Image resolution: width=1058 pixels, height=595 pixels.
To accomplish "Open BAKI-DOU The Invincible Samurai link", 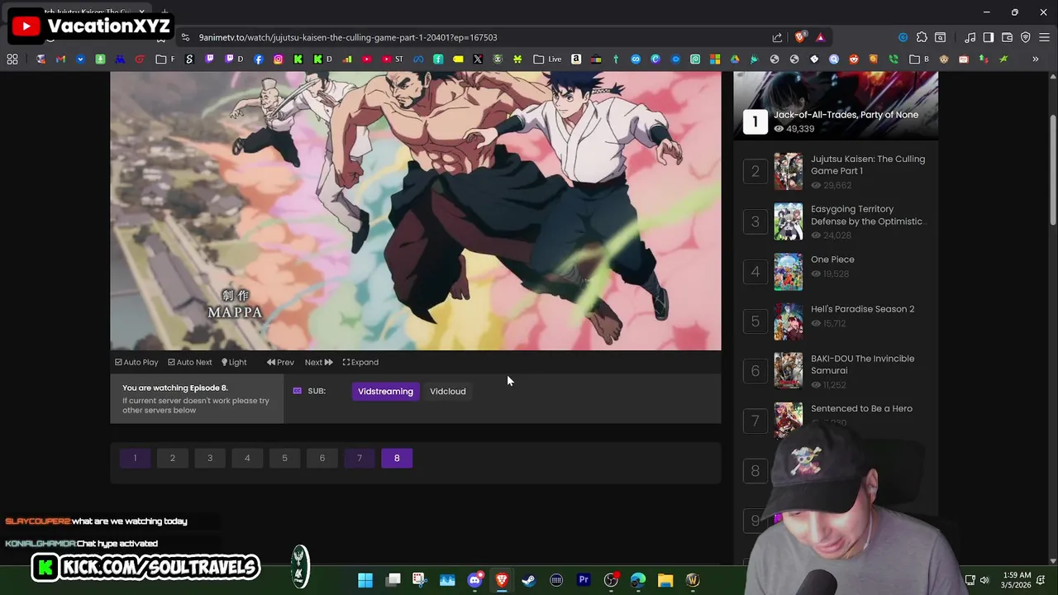I will coord(862,364).
